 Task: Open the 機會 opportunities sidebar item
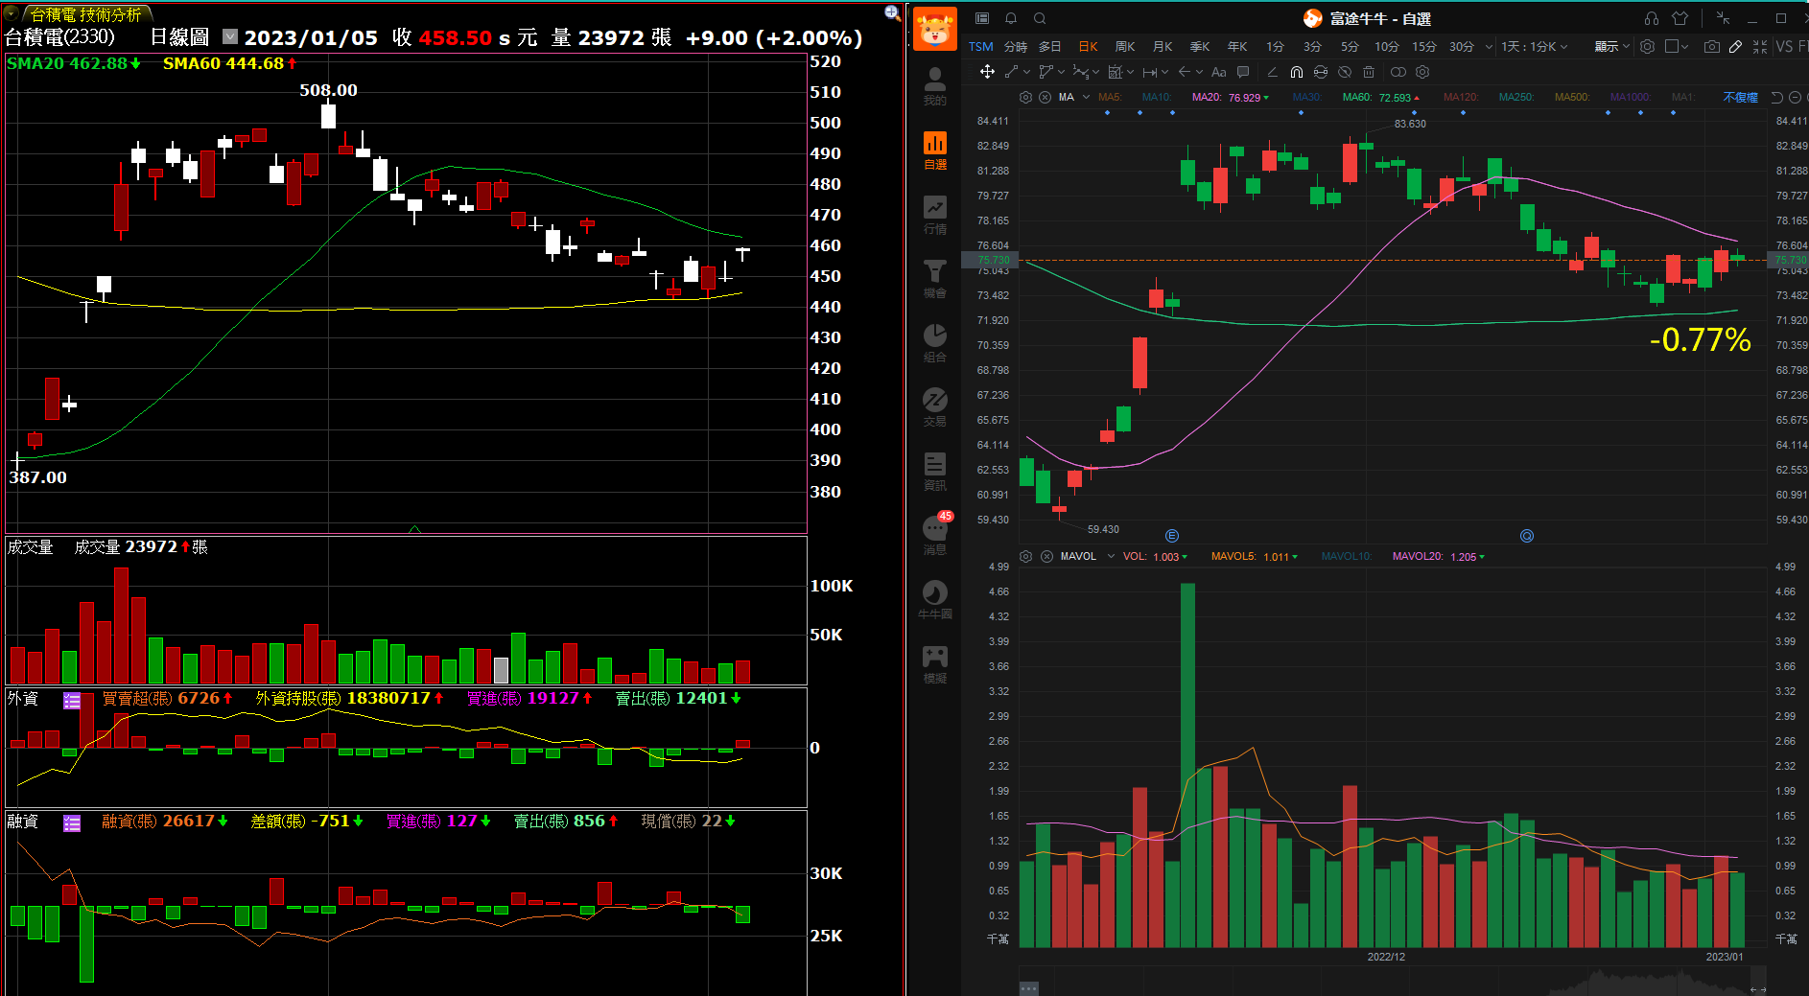pos(935,279)
